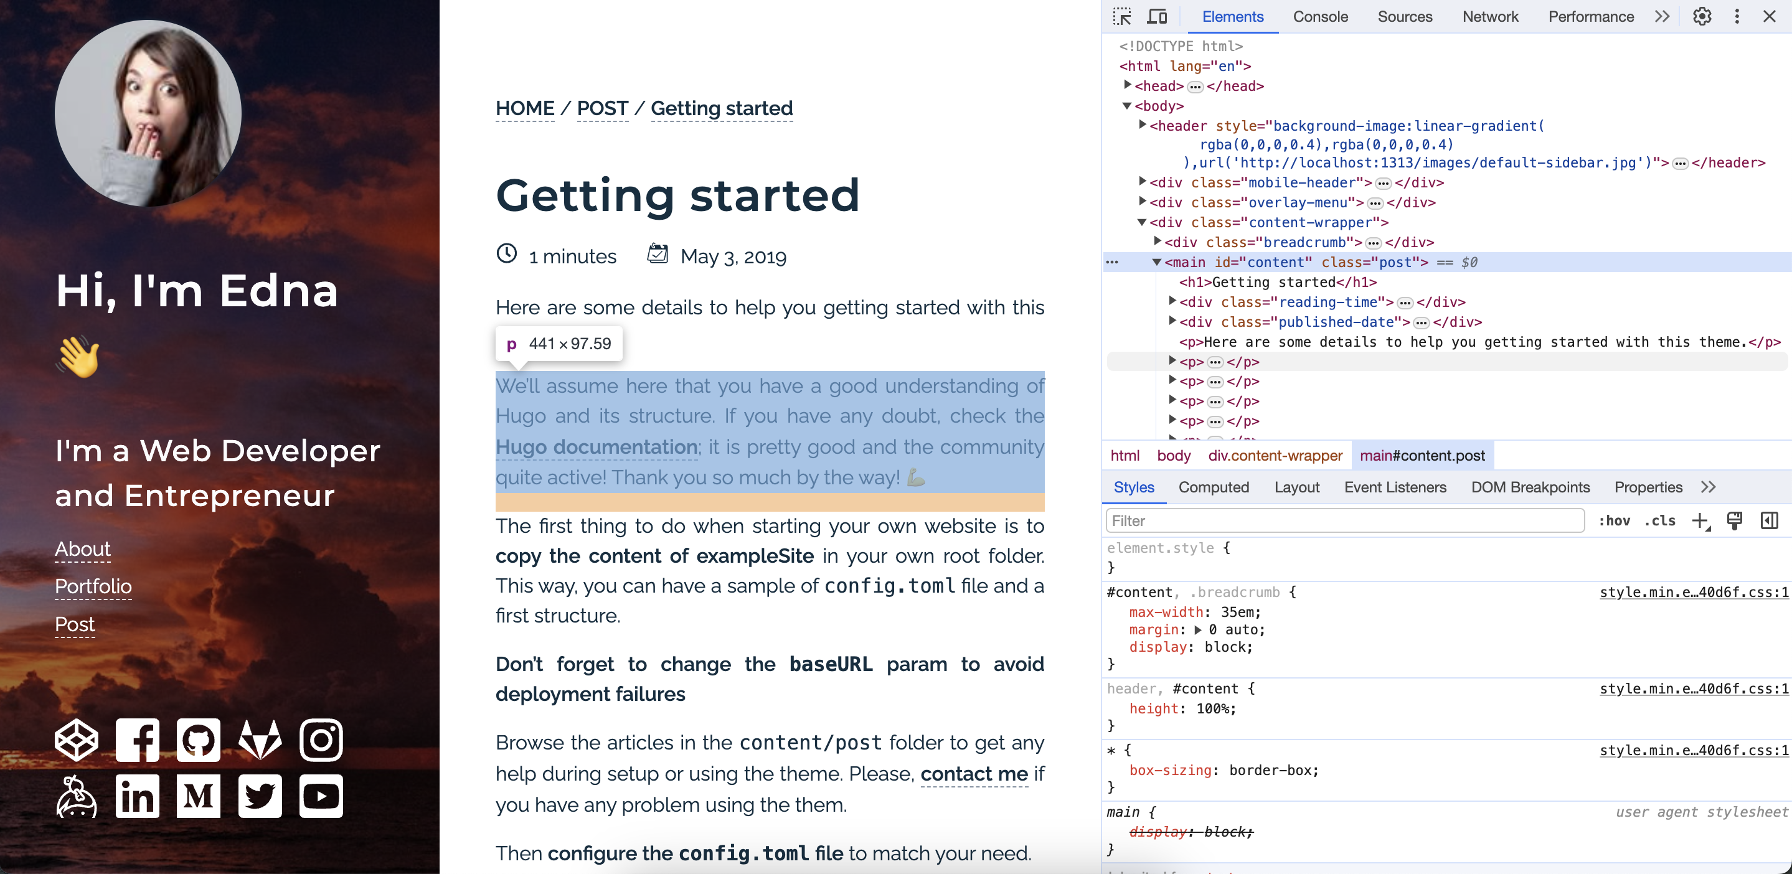Click the box-sizing border-box value
1792x874 pixels.
pyautogui.click(x=1269, y=771)
